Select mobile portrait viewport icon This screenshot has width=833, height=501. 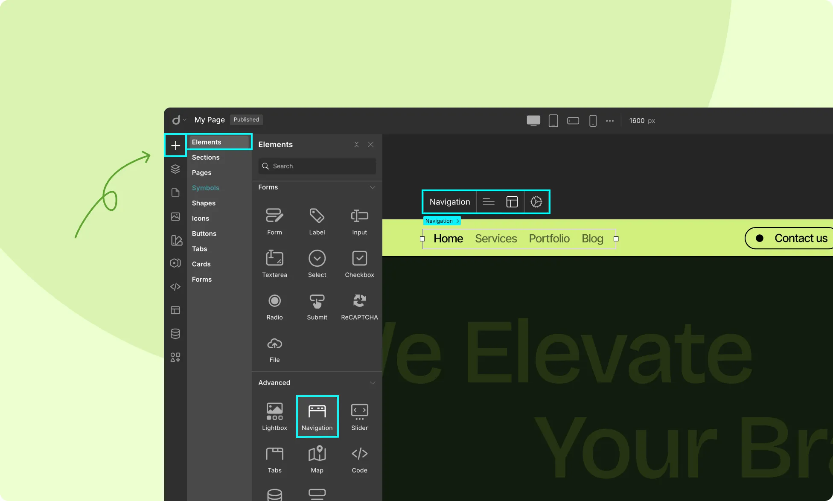click(x=593, y=121)
